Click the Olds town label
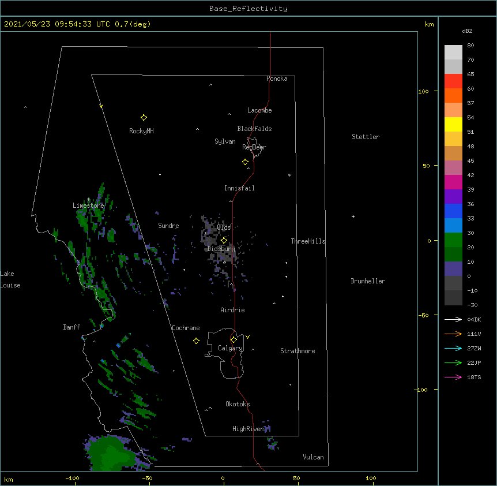The width and height of the screenshot is (497, 486). click(x=224, y=227)
